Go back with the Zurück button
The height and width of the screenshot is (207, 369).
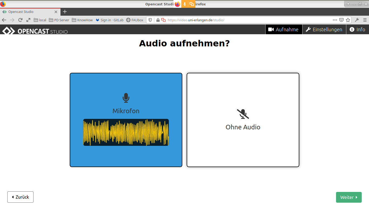pyautogui.click(x=20, y=197)
